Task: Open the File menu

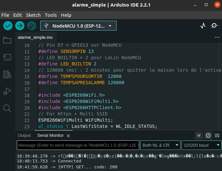Action: pos(5,15)
